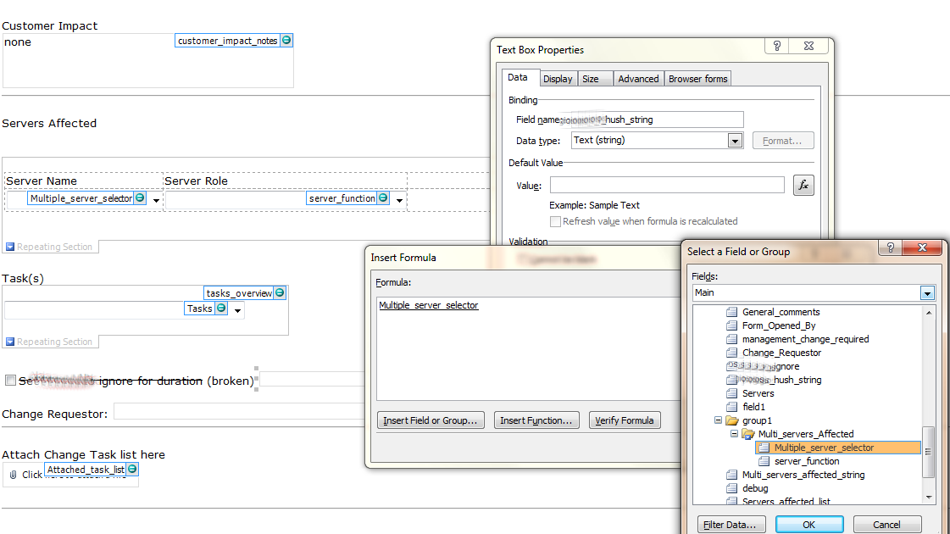Click the Repeating Section icon under Server Name table
The image size is (950, 534).
pyautogui.click(x=9, y=247)
